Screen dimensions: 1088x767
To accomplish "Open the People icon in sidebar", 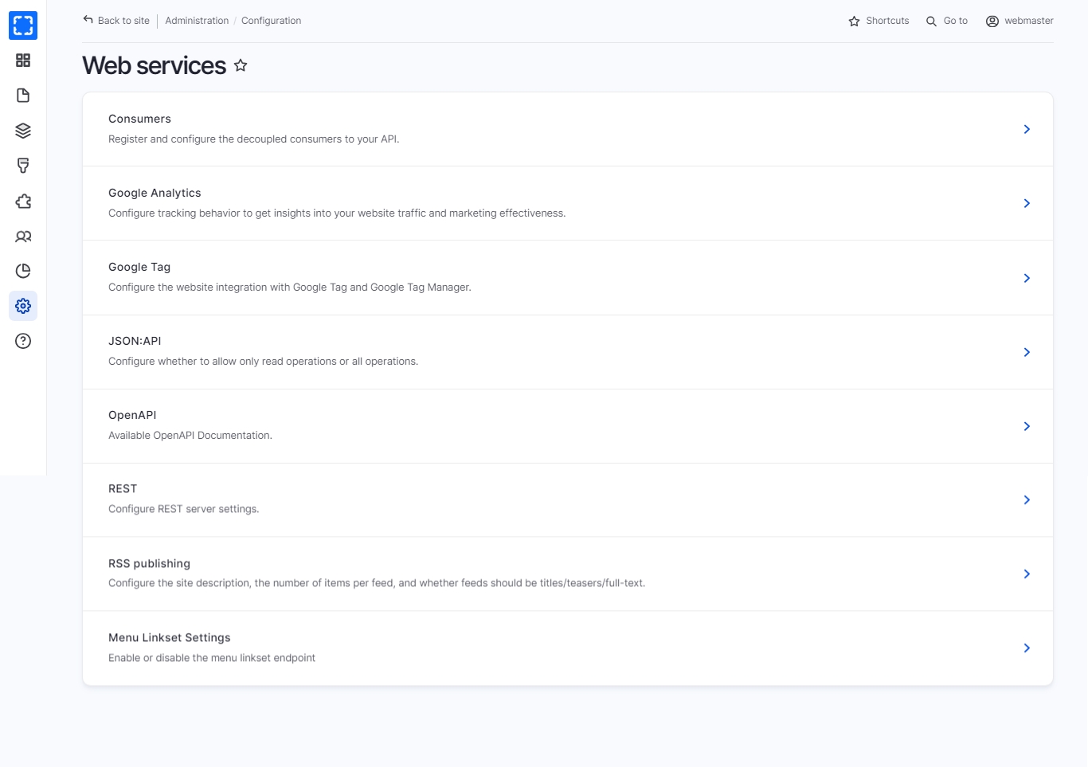I will tap(23, 237).
